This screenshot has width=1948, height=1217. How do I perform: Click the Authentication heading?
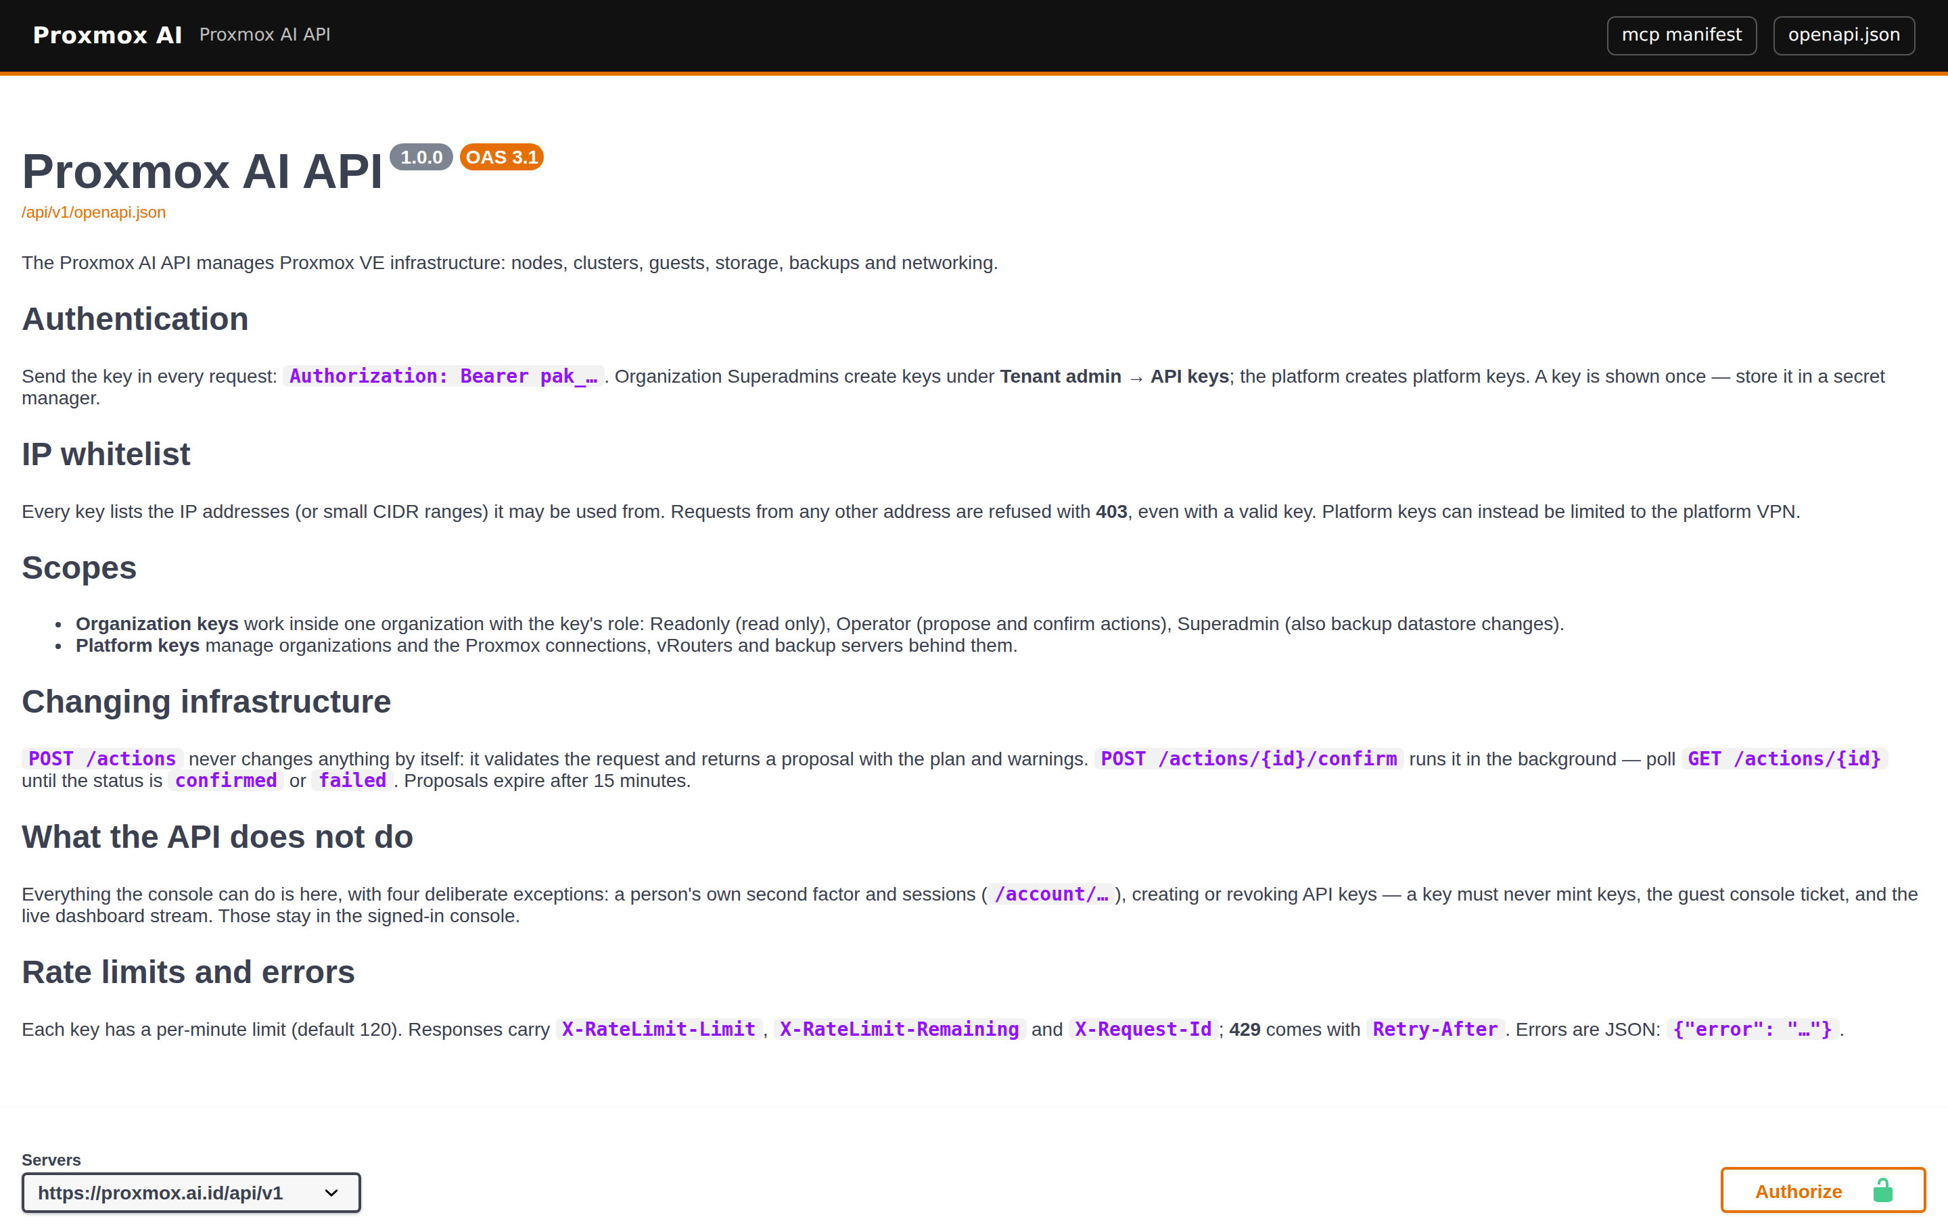tap(135, 320)
